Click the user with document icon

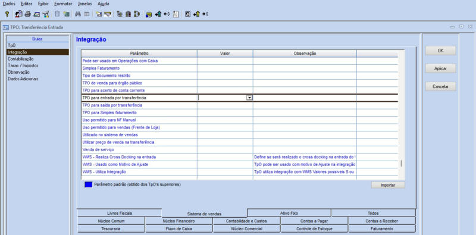click(18, 14)
